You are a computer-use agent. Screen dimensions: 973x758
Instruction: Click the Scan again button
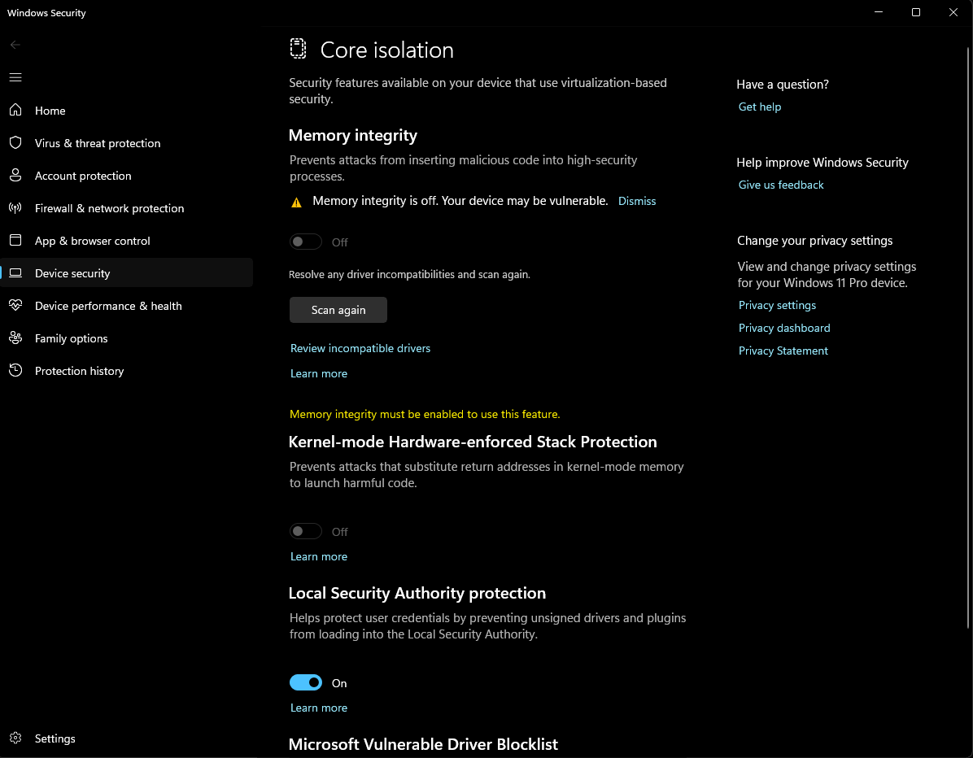coord(338,310)
